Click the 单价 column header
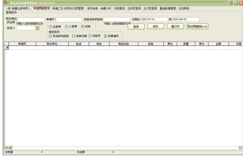The height and width of the screenshot is (156, 243). [x=201, y=44]
